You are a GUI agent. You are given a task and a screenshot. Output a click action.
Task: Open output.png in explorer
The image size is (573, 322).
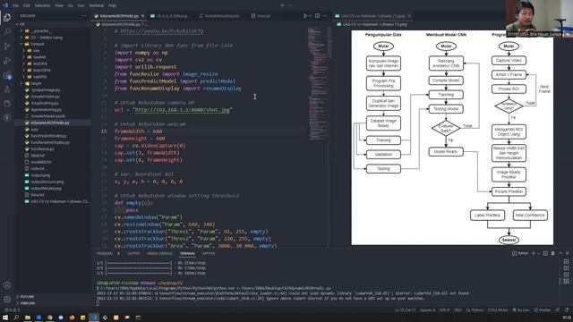pos(40,175)
